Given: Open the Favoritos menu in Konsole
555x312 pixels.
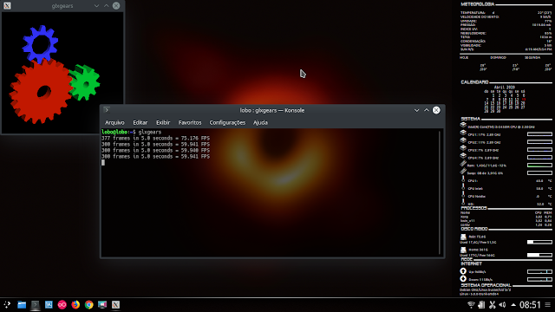Looking at the screenshot, I should [x=190, y=122].
